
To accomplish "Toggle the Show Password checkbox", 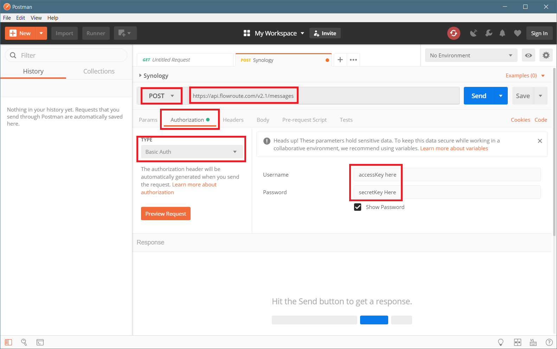I will tap(358, 207).
